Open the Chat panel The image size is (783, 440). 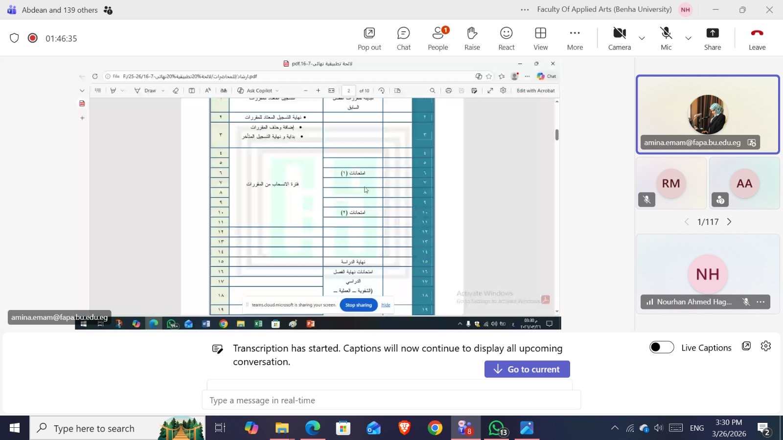point(403,39)
